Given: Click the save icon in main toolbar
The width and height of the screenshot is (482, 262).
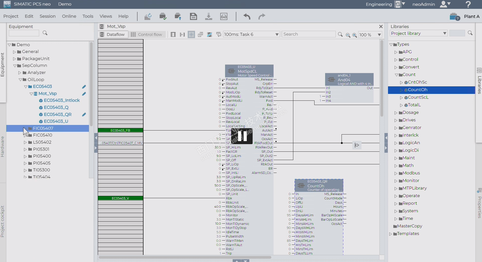Looking at the screenshot, I should tap(193, 17).
